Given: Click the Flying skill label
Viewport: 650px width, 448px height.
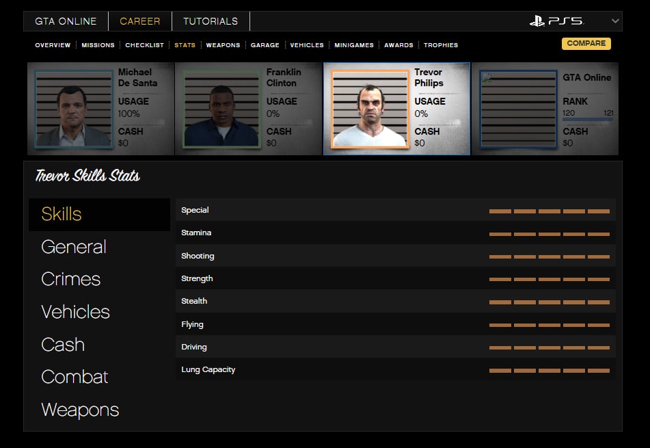Looking at the screenshot, I should [x=192, y=324].
